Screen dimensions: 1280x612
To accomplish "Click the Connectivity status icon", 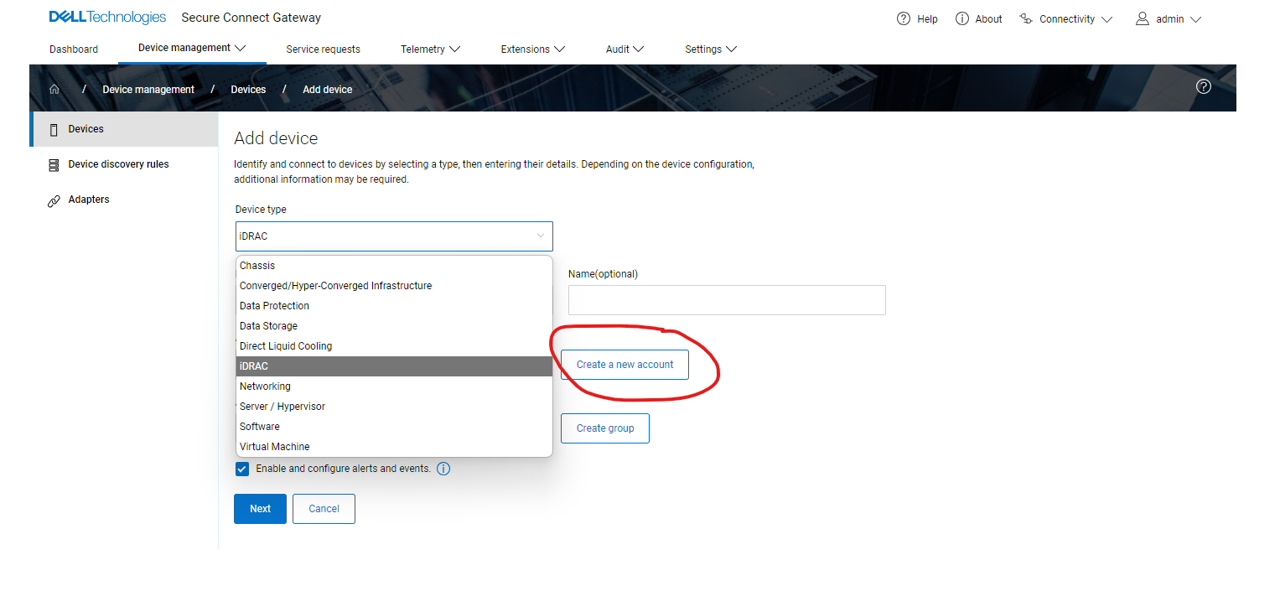I will [1024, 18].
